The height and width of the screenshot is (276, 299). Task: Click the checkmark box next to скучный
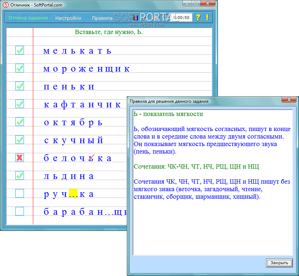[20, 140]
